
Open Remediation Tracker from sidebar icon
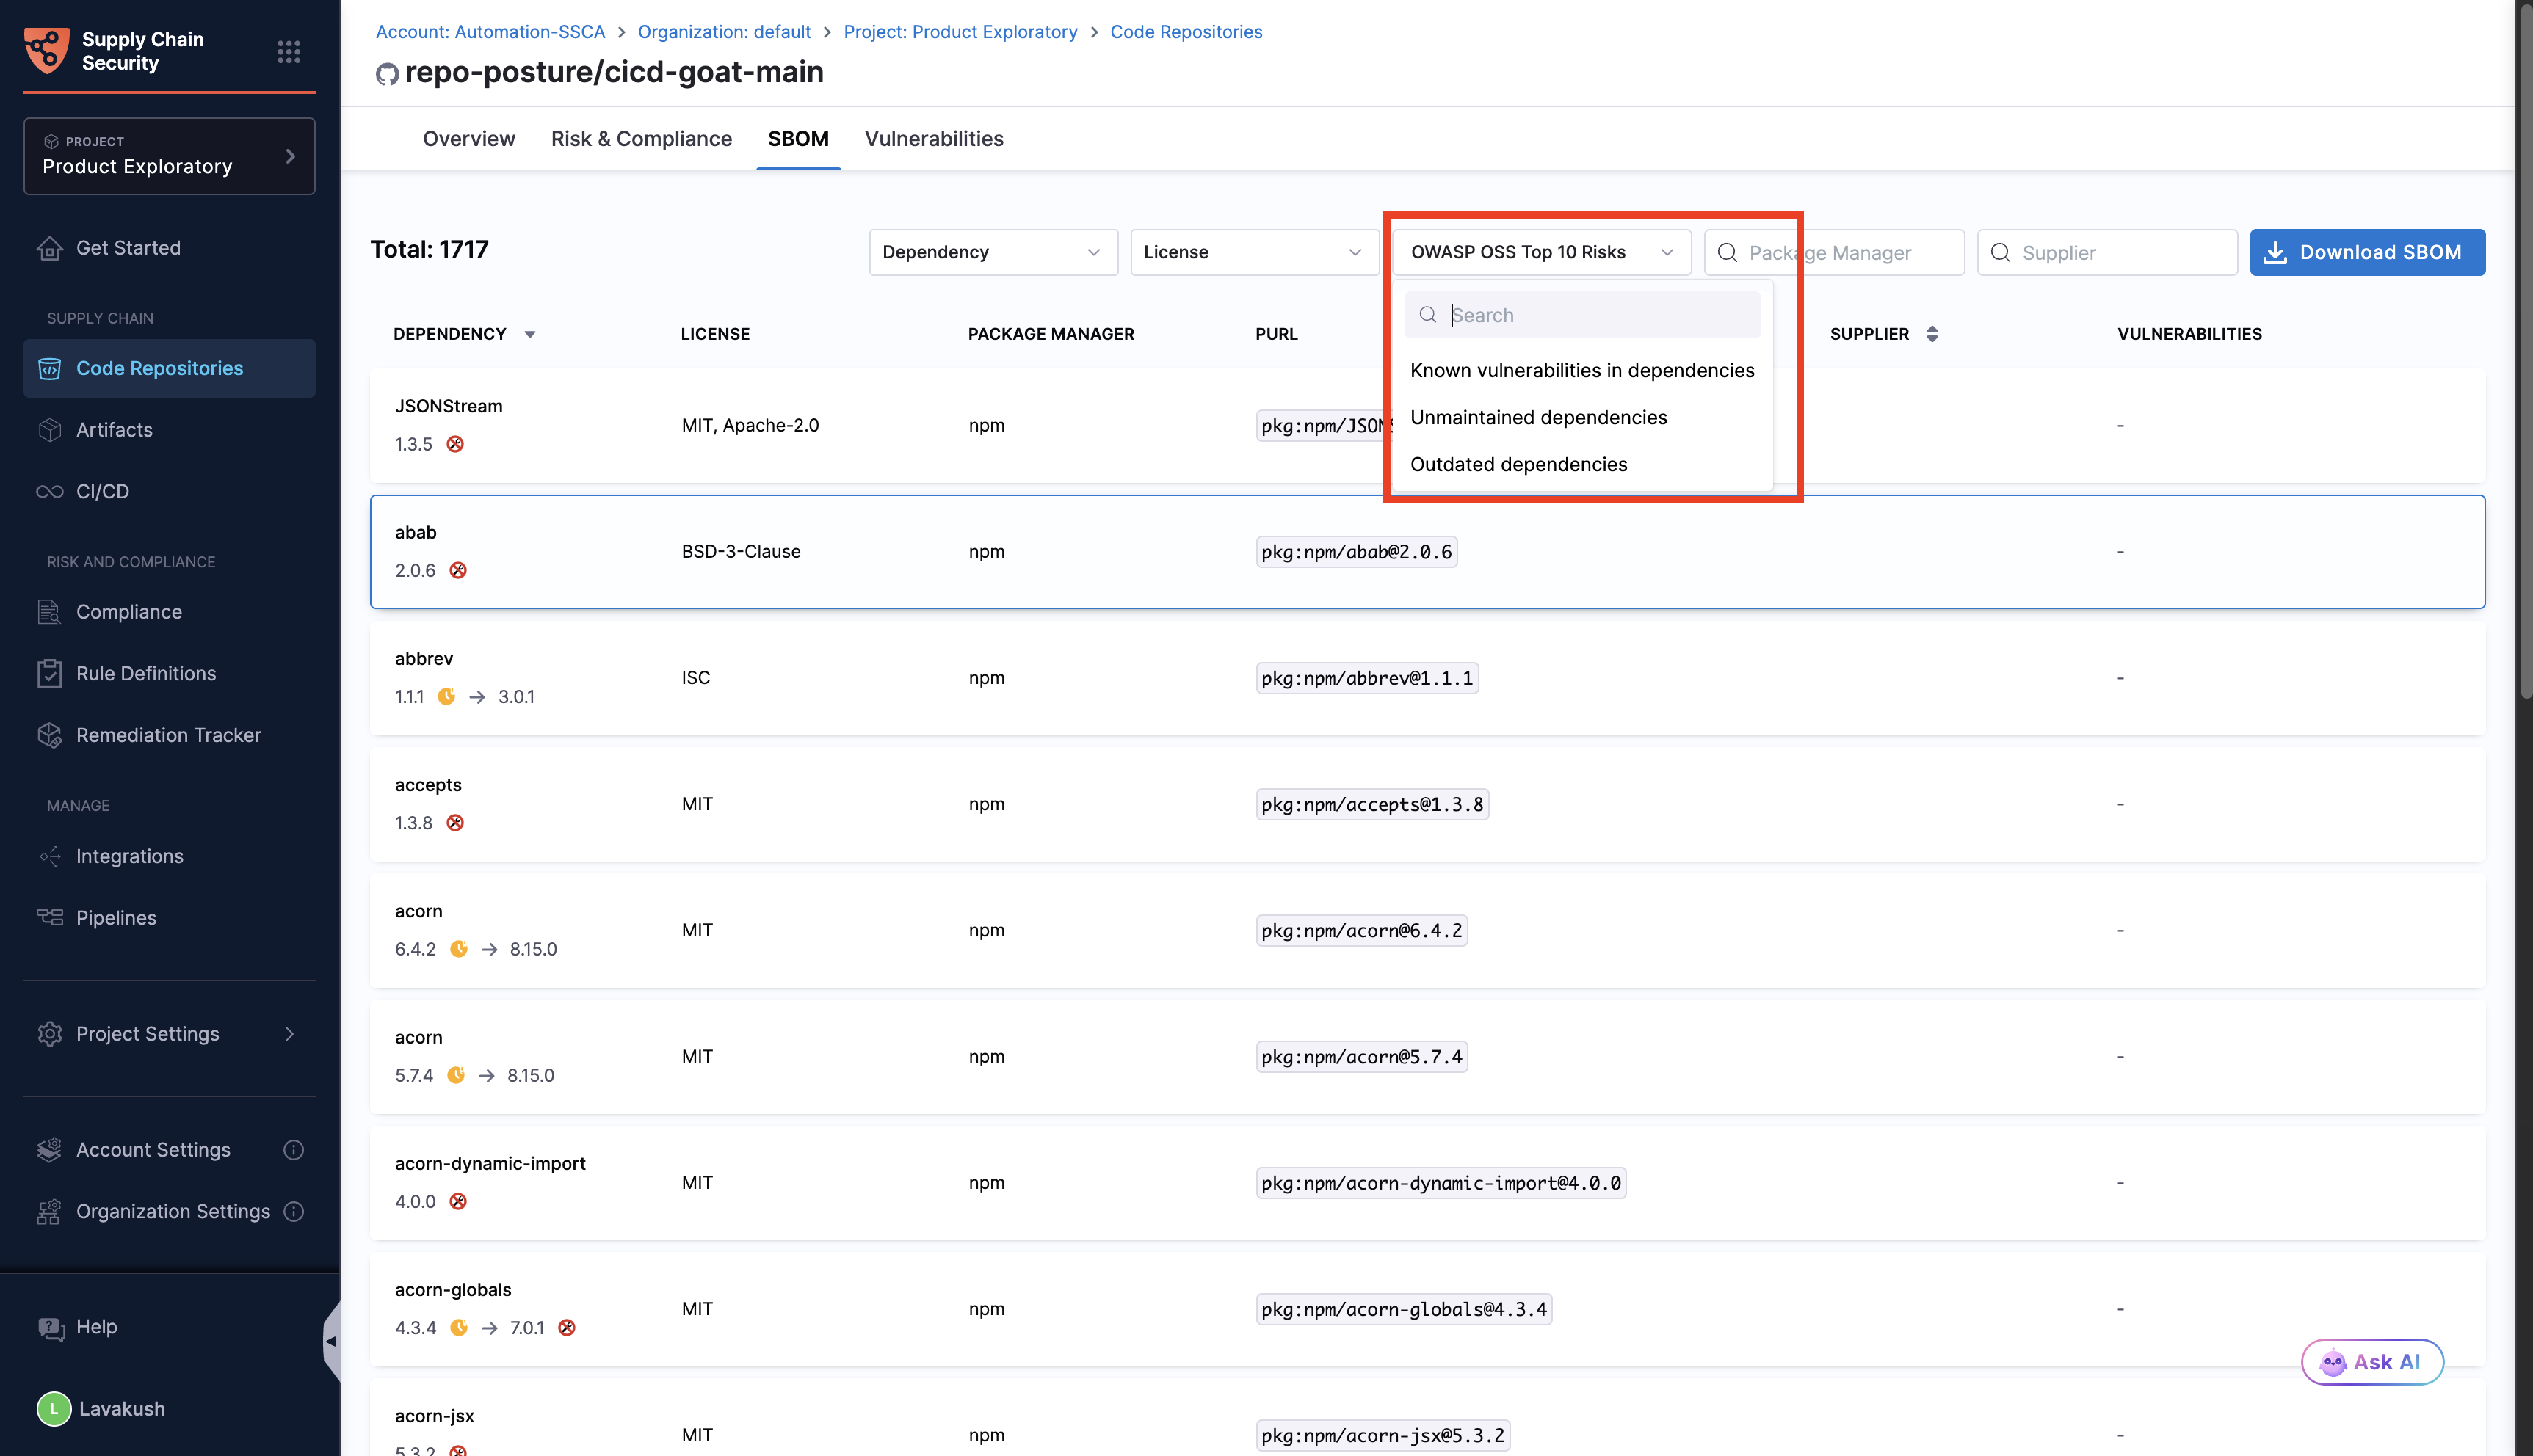pos(50,735)
